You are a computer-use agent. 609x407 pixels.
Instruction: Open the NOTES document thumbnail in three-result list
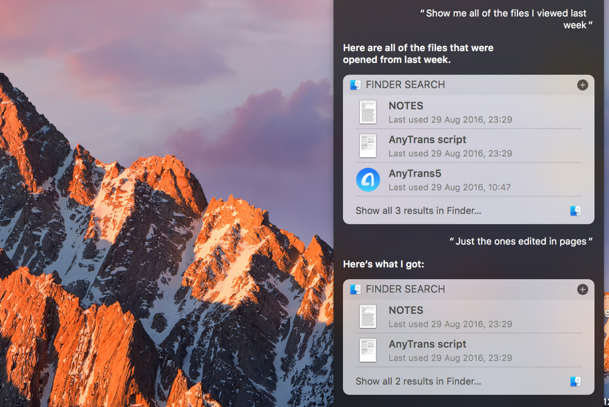[368, 112]
